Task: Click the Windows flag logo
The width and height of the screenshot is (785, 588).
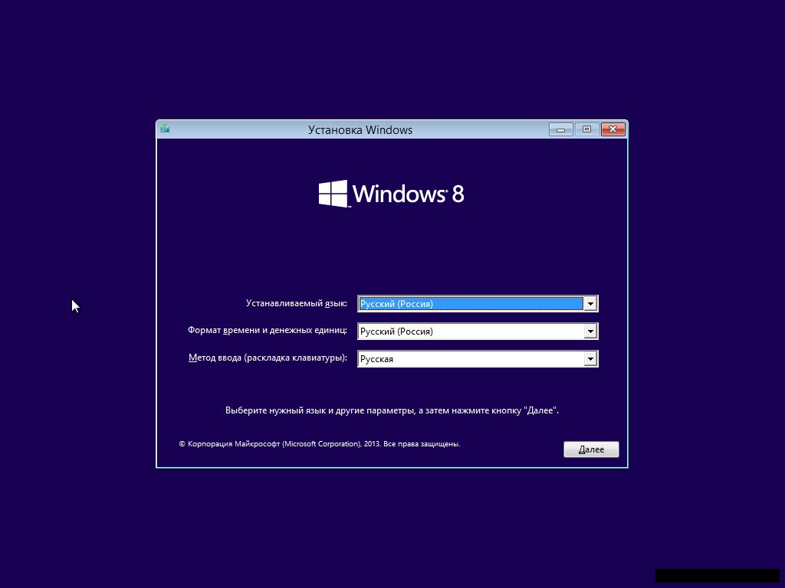Action: pyautogui.click(x=333, y=194)
